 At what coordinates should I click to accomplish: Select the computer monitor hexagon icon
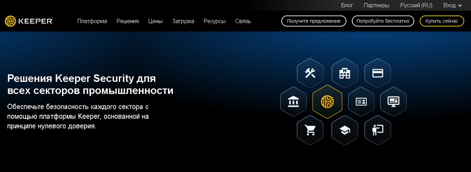[x=393, y=102]
